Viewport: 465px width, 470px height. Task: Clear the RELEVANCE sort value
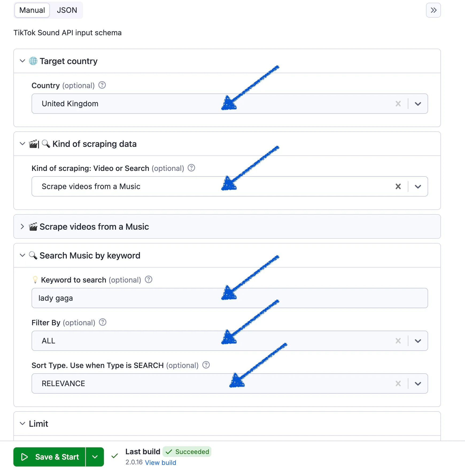398,383
